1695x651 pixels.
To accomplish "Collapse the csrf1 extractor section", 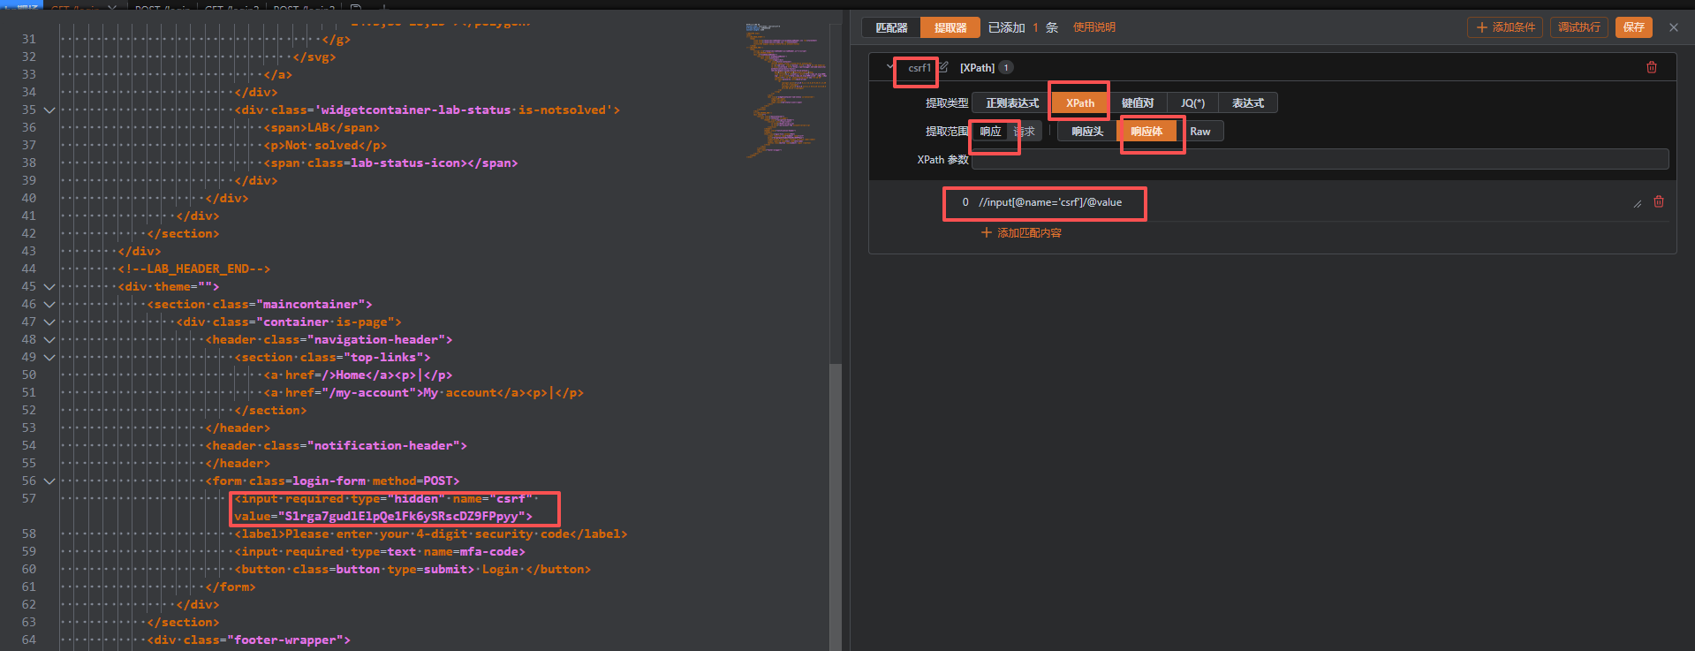I will (x=889, y=67).
